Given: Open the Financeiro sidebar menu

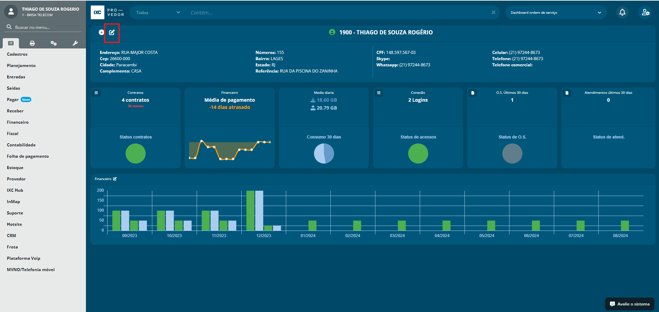Looking at the screenshot, I should 18,122.
